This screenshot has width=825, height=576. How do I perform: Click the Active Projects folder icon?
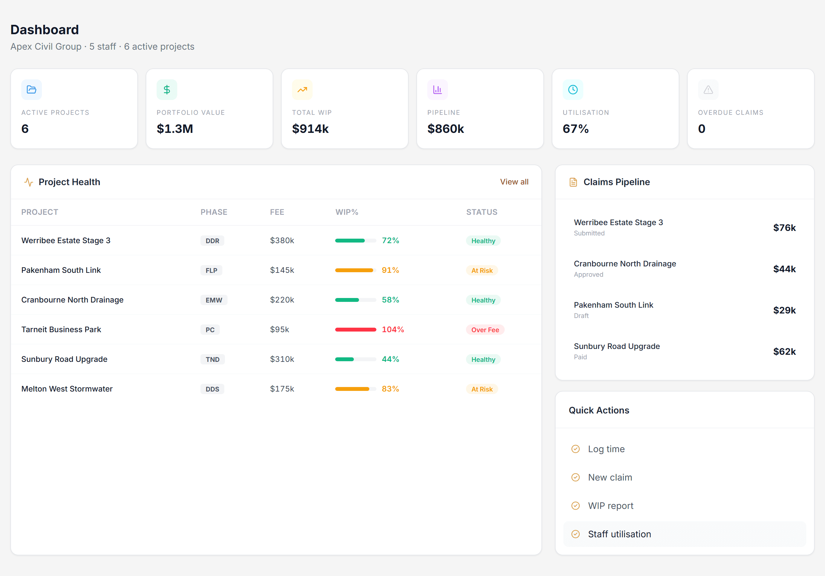coord(32,90)
